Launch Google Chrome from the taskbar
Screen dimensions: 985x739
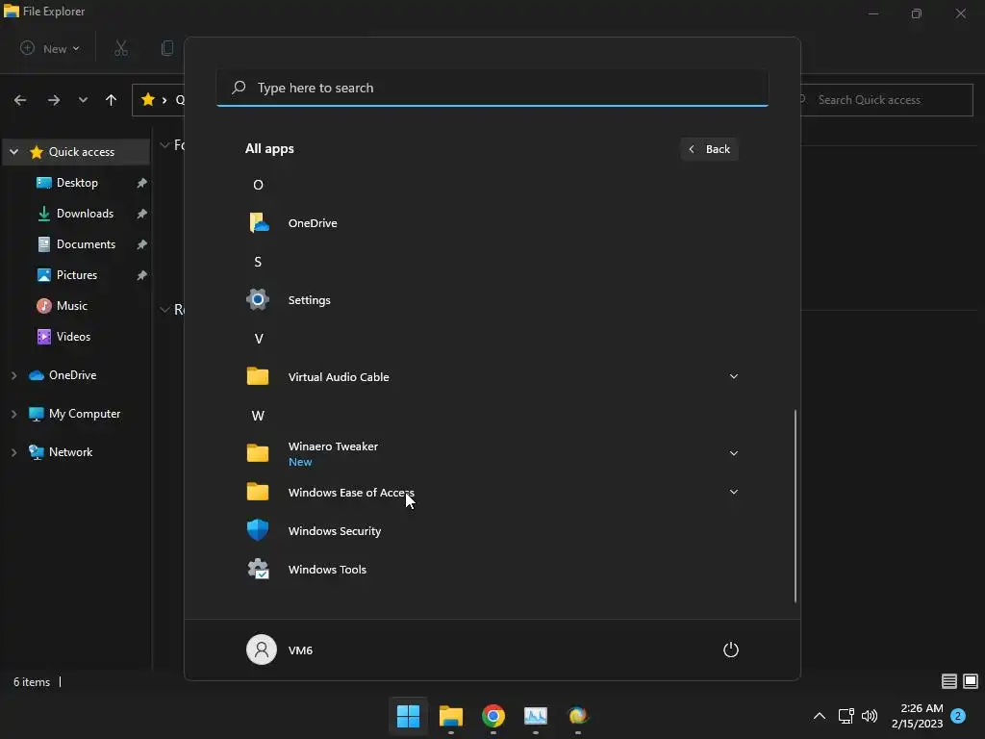click(x=493, y=716)
